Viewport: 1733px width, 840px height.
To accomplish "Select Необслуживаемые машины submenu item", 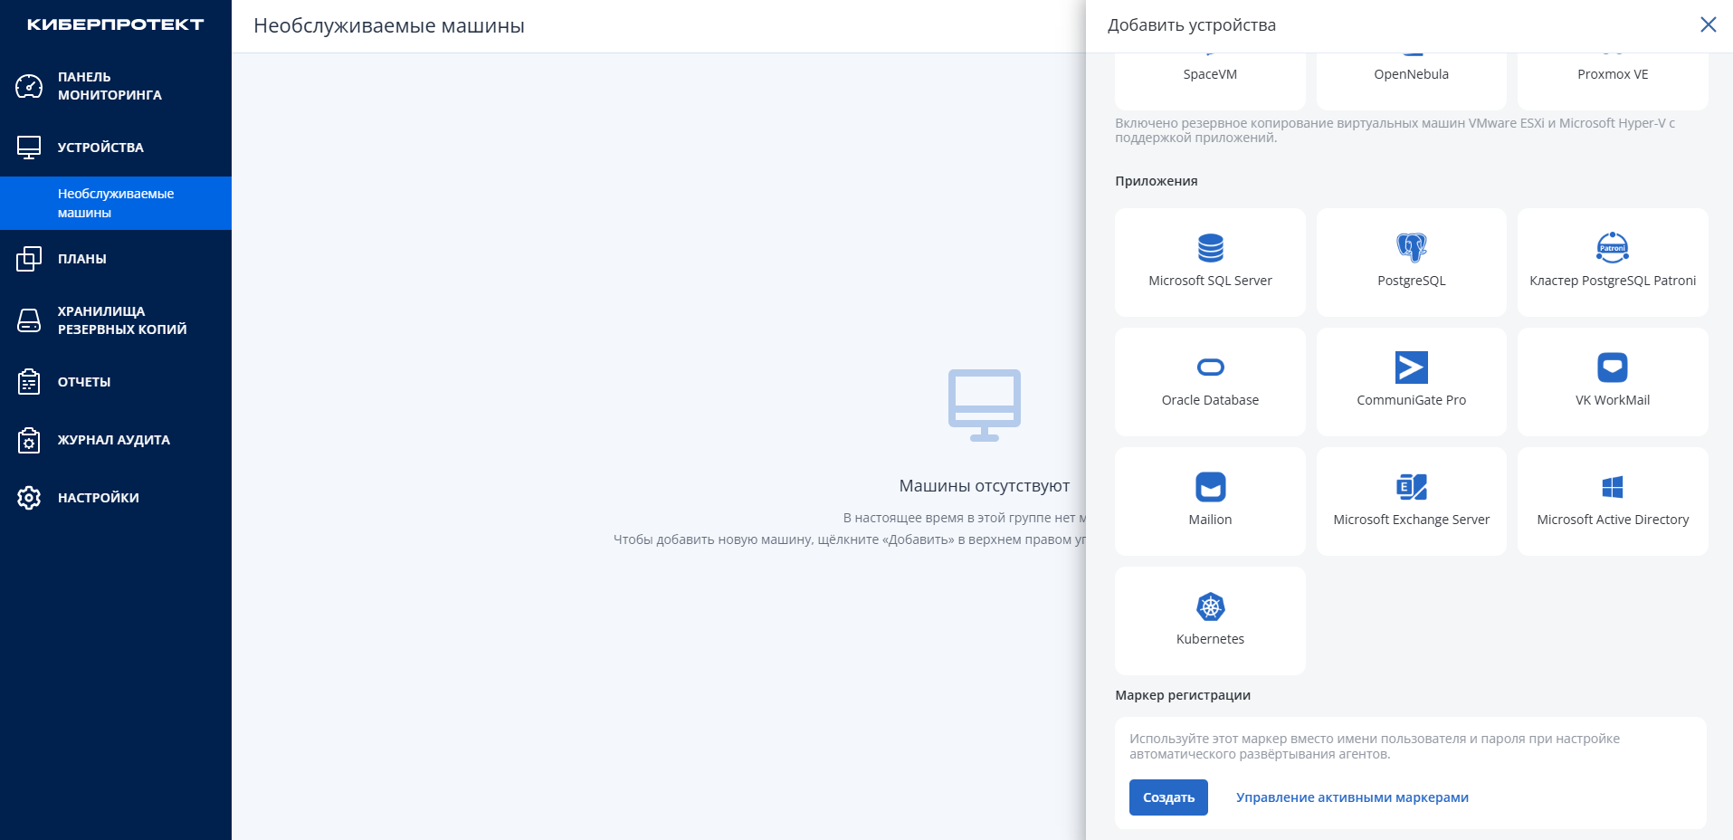I will [116, 203].
